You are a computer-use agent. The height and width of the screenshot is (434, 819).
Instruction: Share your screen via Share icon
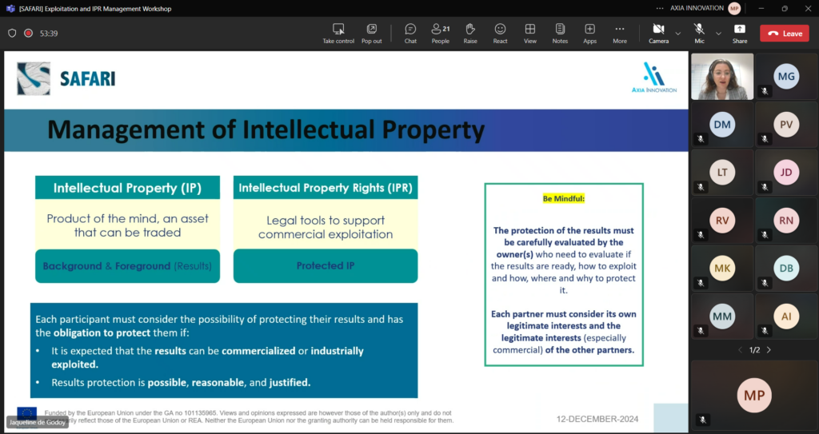pyautogui.click(x=740, y=34)
